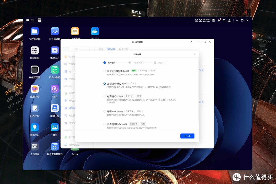Select the 轮询模式-bond0 mode option
Image resolution: width=276 pixels, height=184 pixels.
(105, 96)
